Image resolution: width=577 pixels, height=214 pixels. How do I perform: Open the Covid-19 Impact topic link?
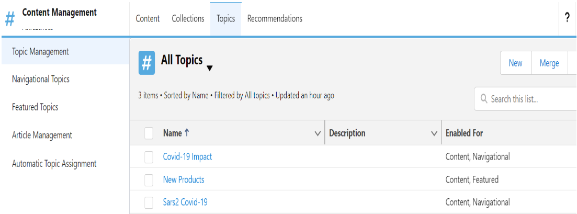tap(187, 157)
